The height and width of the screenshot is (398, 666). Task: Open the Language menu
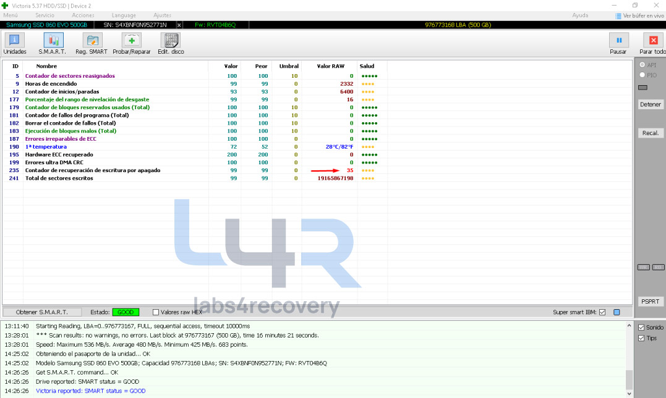124,15
